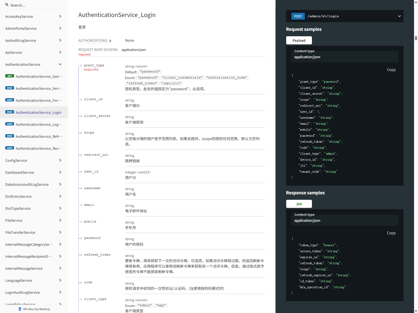Click the search magnifier icon
This screenshot has width=418, height=313.
[x=7, y=5]
